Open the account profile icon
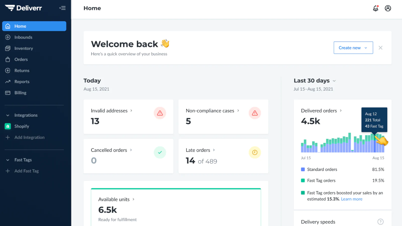Viewport: 402px width, 226px height. coord(388,8)
